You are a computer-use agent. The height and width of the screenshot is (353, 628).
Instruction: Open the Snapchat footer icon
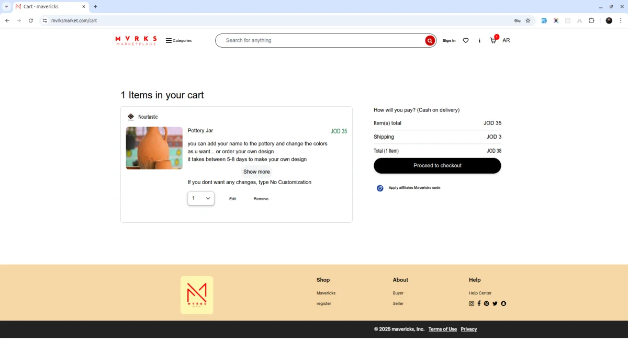[x=503, y=303]
